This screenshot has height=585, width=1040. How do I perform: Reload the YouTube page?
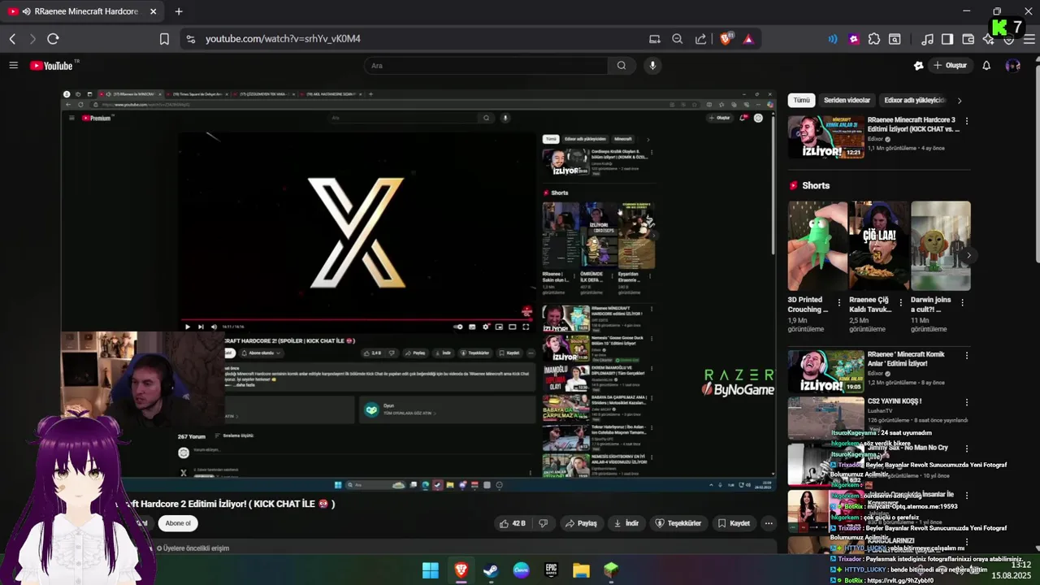pos(53,39)
